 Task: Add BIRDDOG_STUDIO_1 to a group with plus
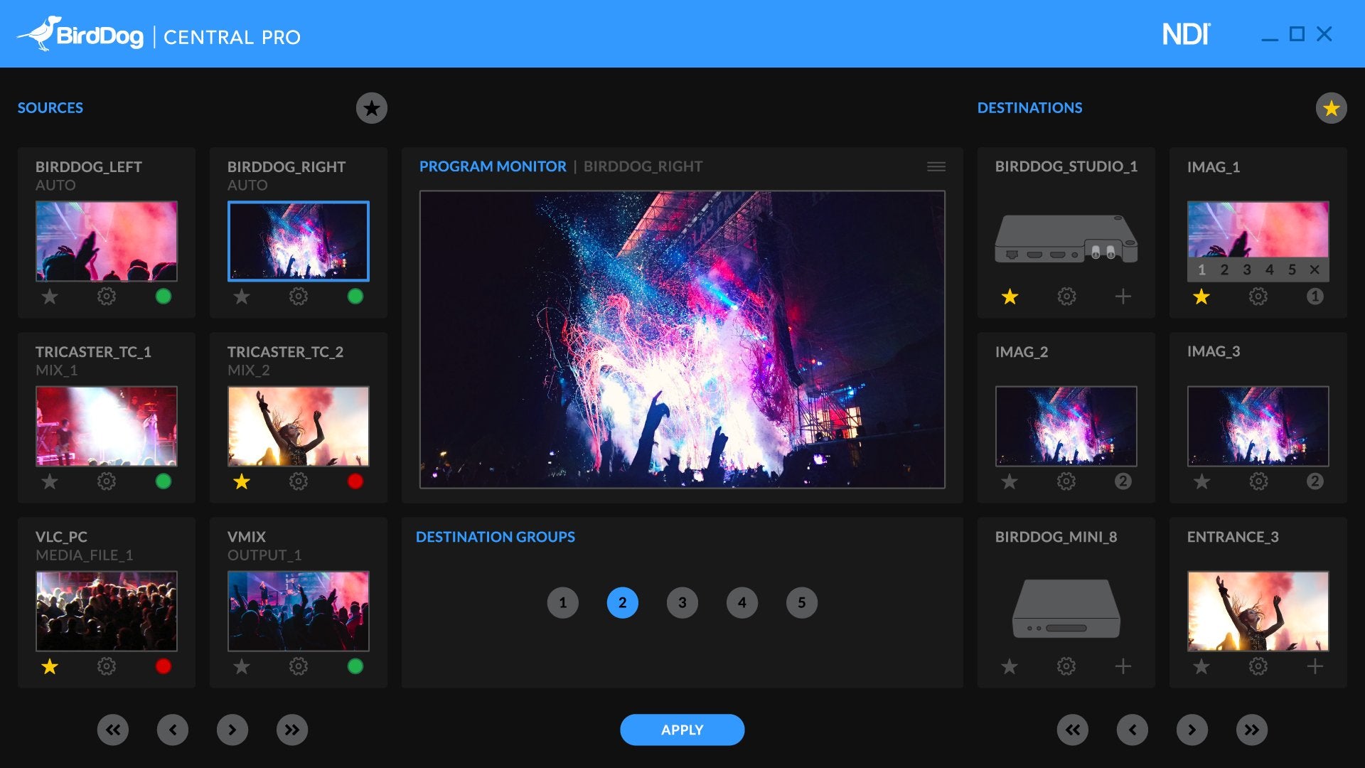[1123, 297]
